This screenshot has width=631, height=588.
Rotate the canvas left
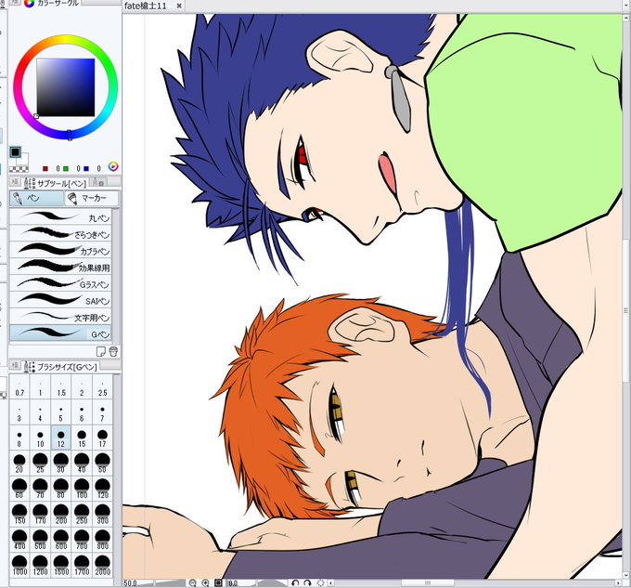coord(295,582)
